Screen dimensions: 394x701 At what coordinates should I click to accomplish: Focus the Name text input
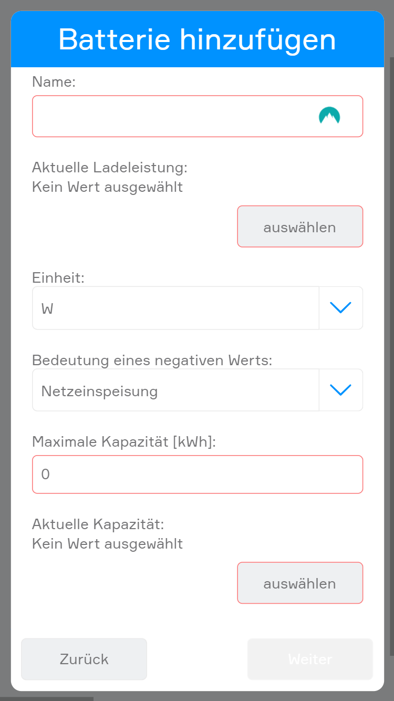pyautogui.click(x=173, y=116)
